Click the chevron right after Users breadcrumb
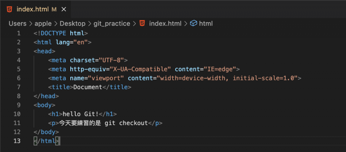 click(x=30, y=24)
